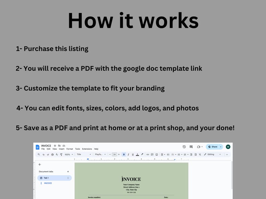Viewport: 266px width, 199px height.
Task: Open the Help menu
Action: coord(96,149)
